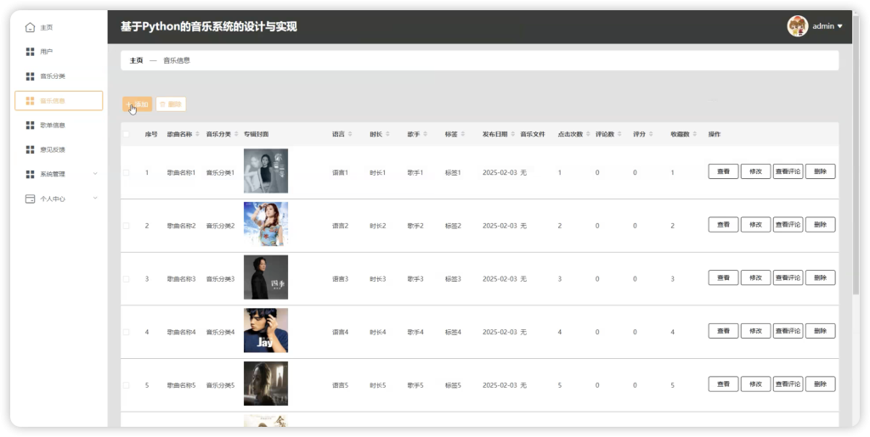Check the checkbox for row 歌曲名称5

pyautogui.click(x=126, y=385)
